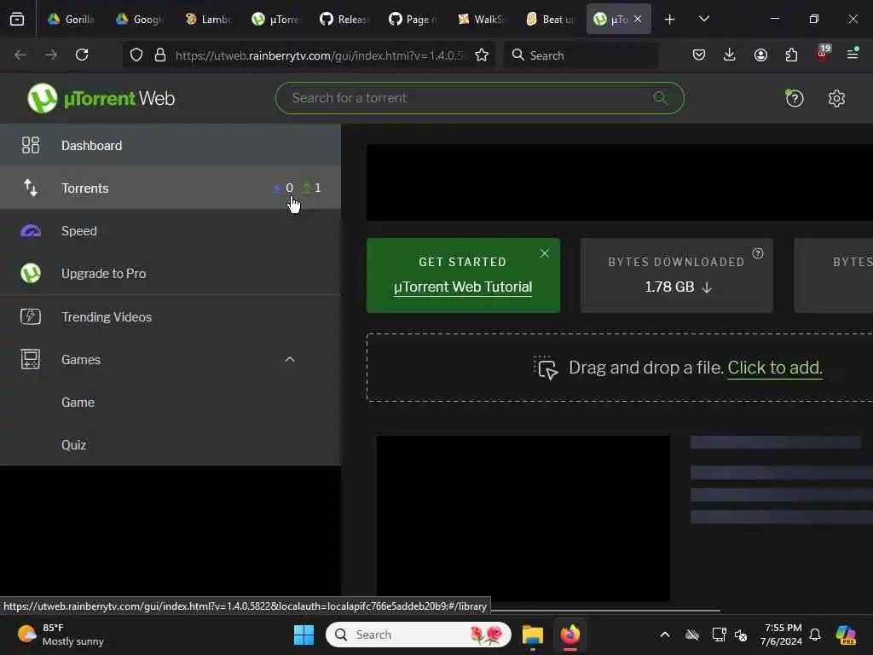Open the Torrents section
Image resolution: width=873 pixels, height=655 pixels.
tap(171, 188)
